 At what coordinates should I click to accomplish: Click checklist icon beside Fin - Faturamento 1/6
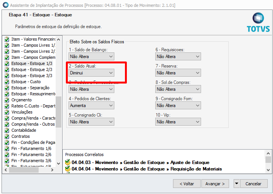pyautogui.click(x=6, y=148)
